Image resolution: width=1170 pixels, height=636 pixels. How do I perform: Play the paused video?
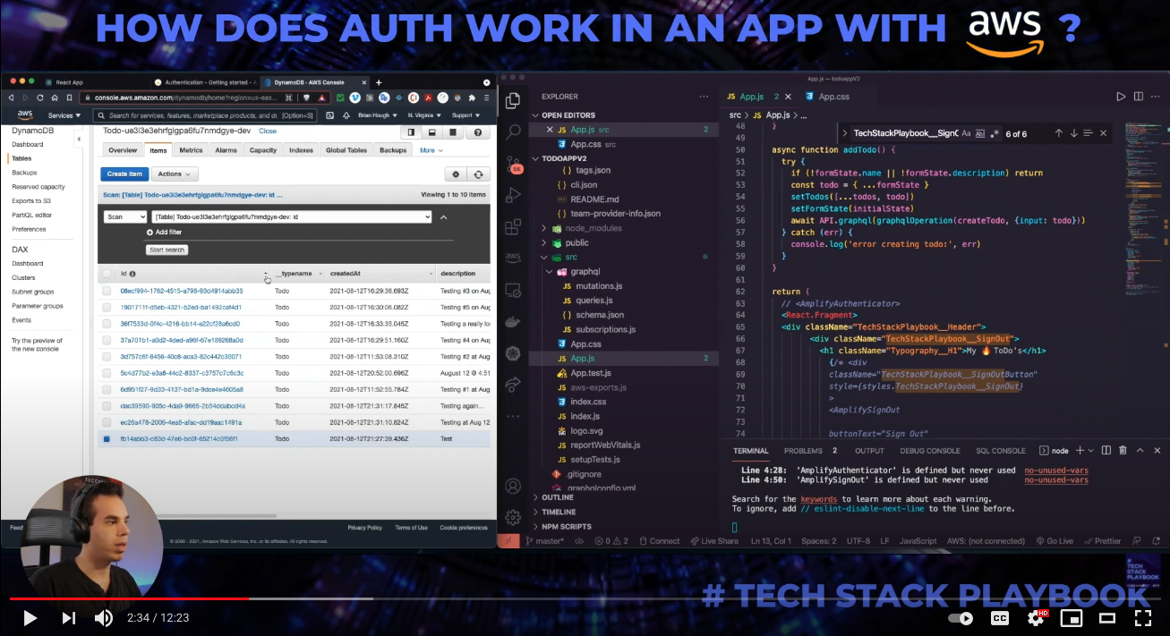click(30, 618)
